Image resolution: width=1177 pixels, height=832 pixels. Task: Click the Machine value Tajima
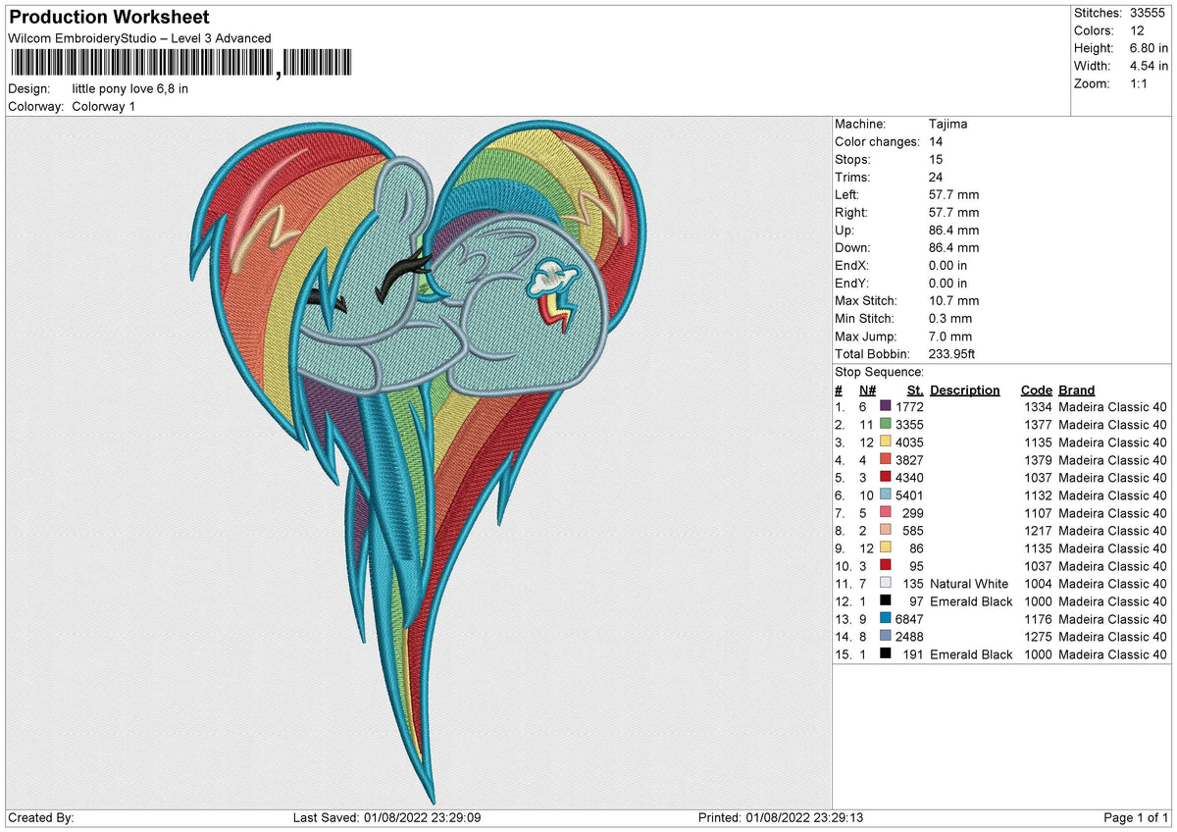tap(949, 124)
